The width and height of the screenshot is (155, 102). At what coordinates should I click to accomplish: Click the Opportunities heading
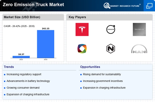[90, 67]
